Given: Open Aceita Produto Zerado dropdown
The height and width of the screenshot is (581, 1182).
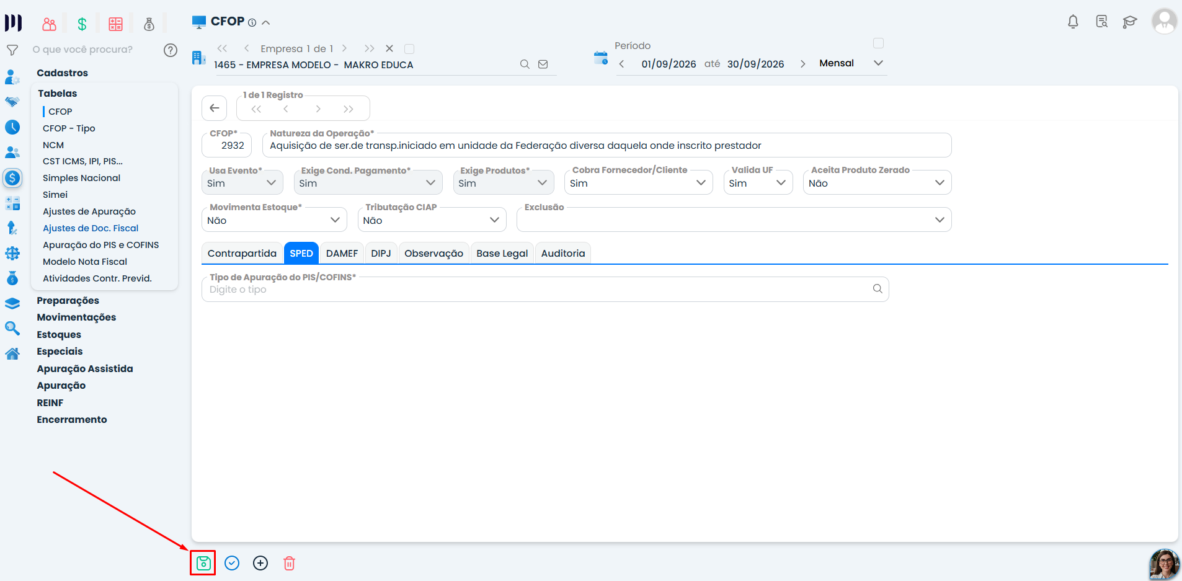Looking at the screenshot, I should (x=877, y=182).
